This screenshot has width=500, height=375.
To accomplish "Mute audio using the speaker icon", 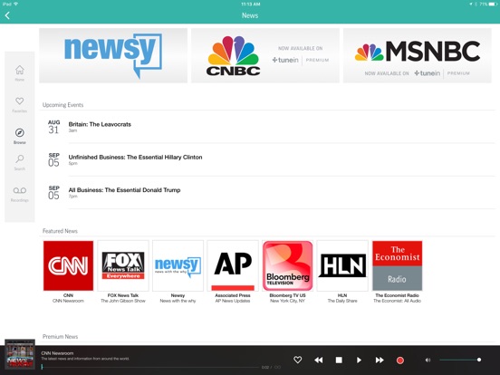I will (x=428, y=360).
